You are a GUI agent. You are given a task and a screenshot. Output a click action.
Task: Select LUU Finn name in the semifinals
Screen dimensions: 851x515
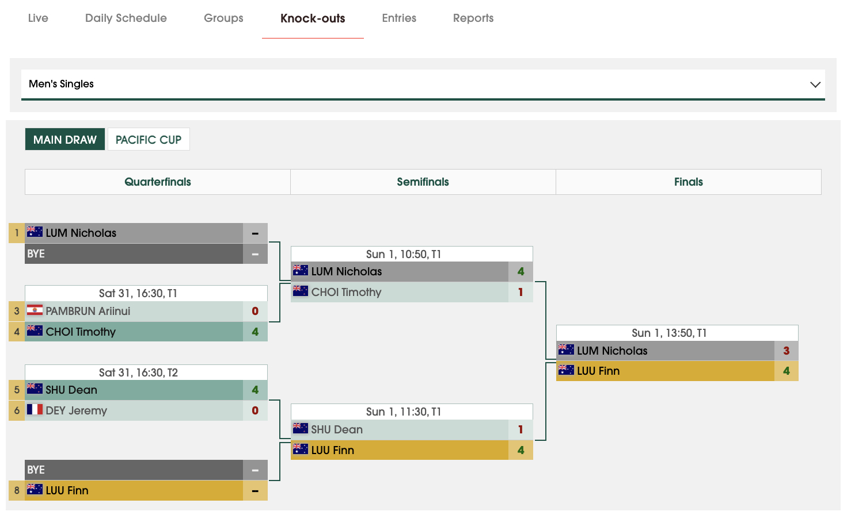[x=333, y=450]
